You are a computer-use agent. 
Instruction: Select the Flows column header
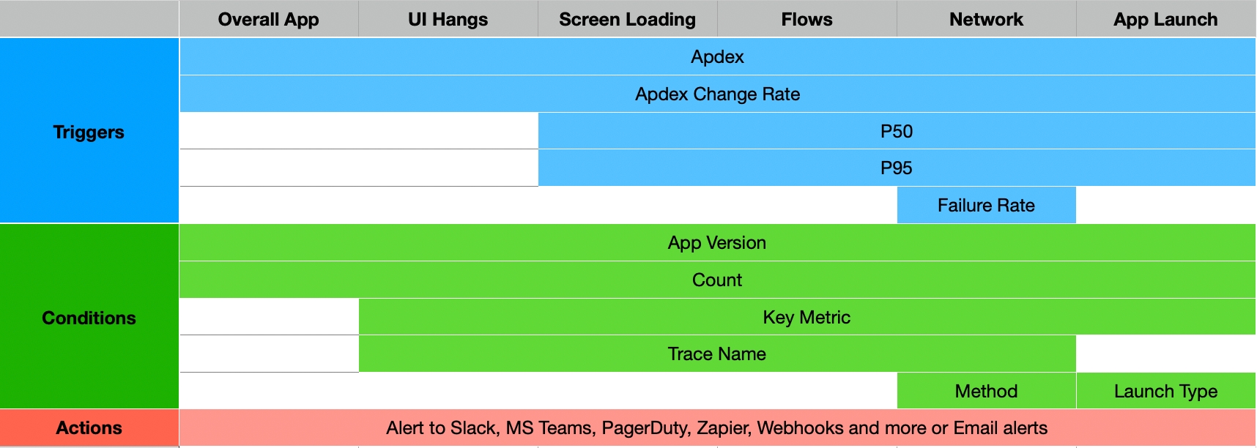807,20
